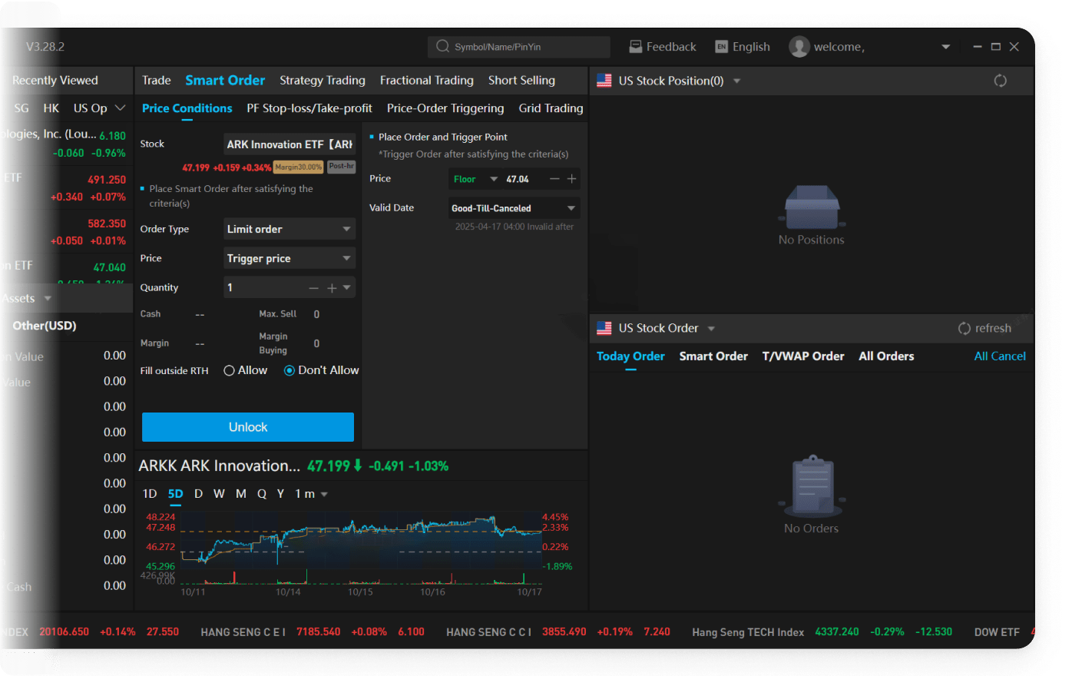Click the All Cancel link
1072x676 pixels.
(x=1000, y=356)
